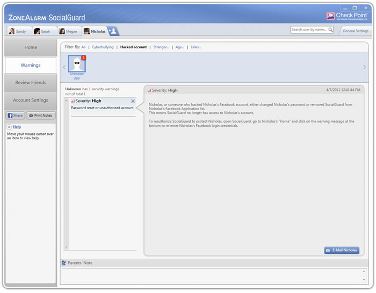Open Account Settings section
The image size is (376, 293).
coord(31,100)
